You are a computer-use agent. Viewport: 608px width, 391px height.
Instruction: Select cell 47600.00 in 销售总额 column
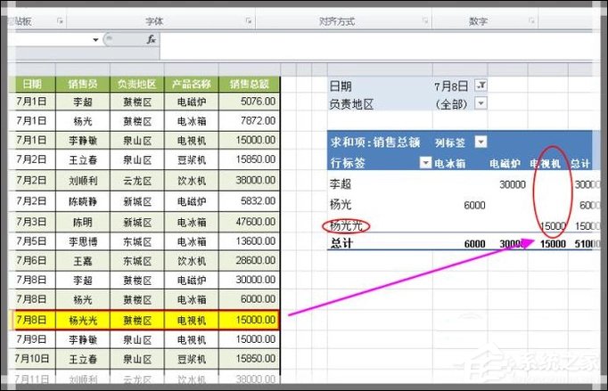249,220
